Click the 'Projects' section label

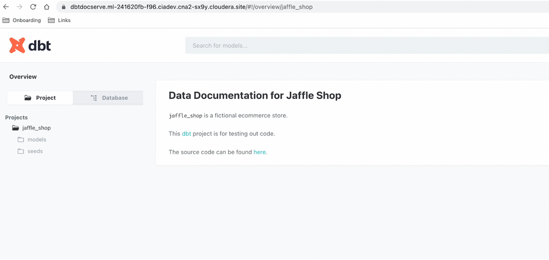point(16,117)
